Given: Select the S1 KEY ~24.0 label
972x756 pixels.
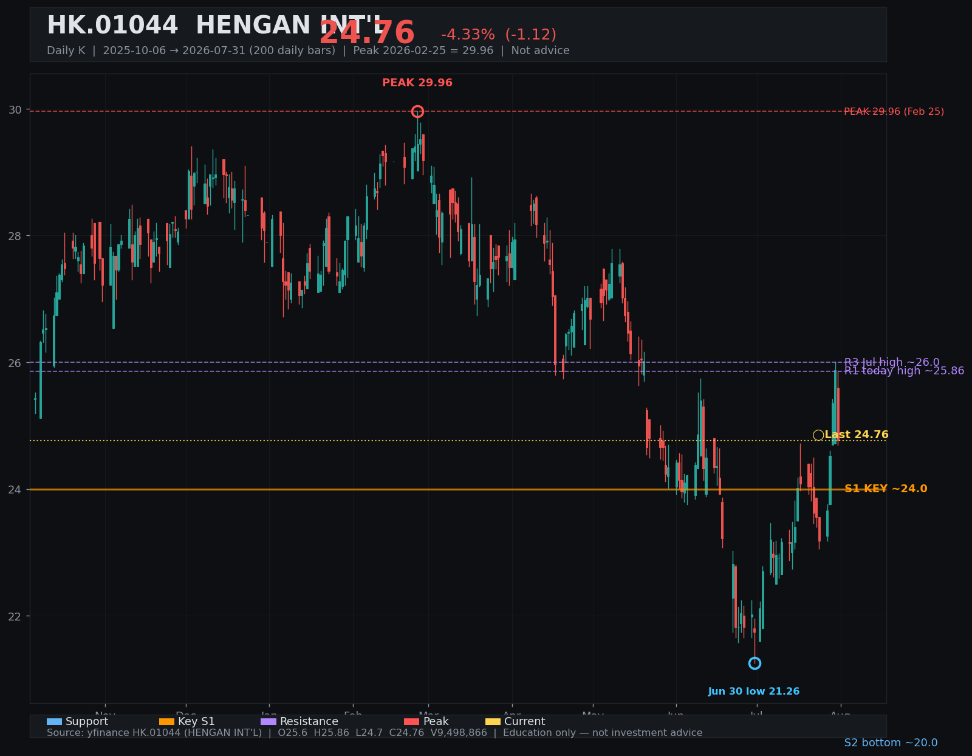Looking at the screenshot, I should coord(886,489).
